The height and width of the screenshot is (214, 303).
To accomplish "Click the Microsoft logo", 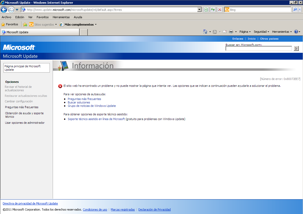I will click(x=19, y=47).
